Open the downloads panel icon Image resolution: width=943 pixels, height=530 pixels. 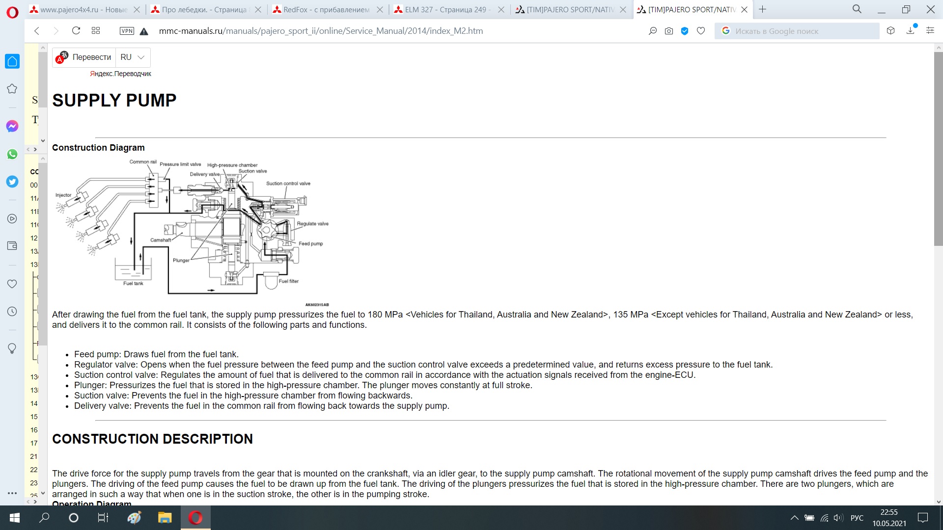tap(911, 31)
